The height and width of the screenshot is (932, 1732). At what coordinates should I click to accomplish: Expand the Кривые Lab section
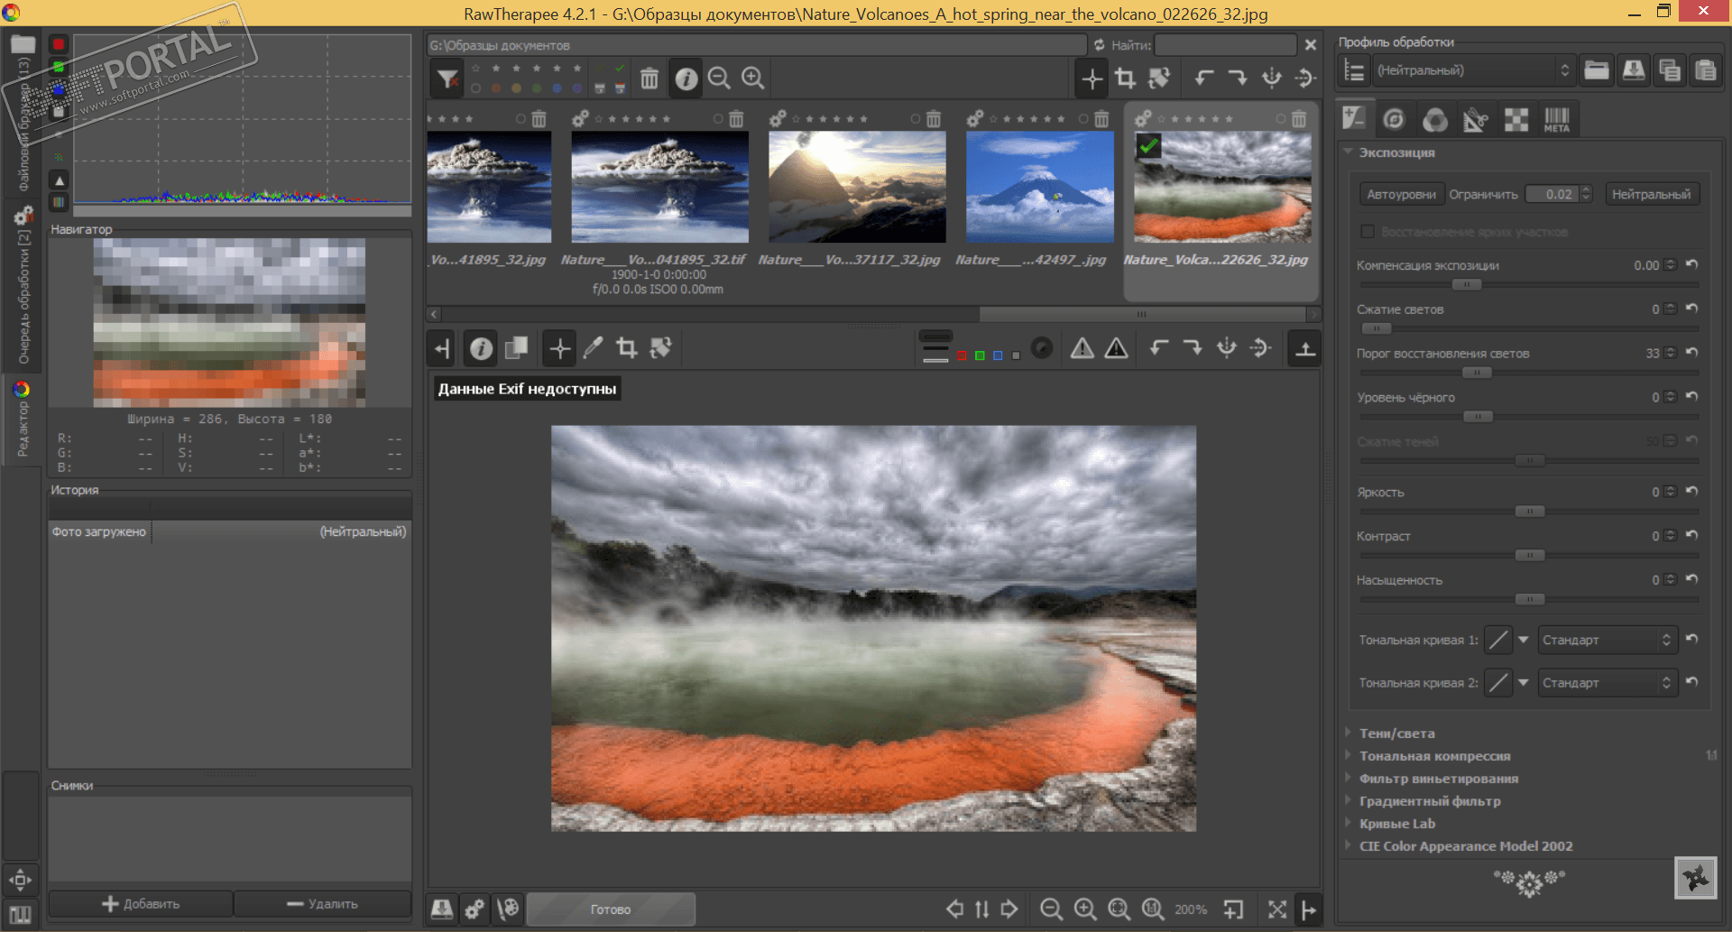click(x=1396, y=824)
